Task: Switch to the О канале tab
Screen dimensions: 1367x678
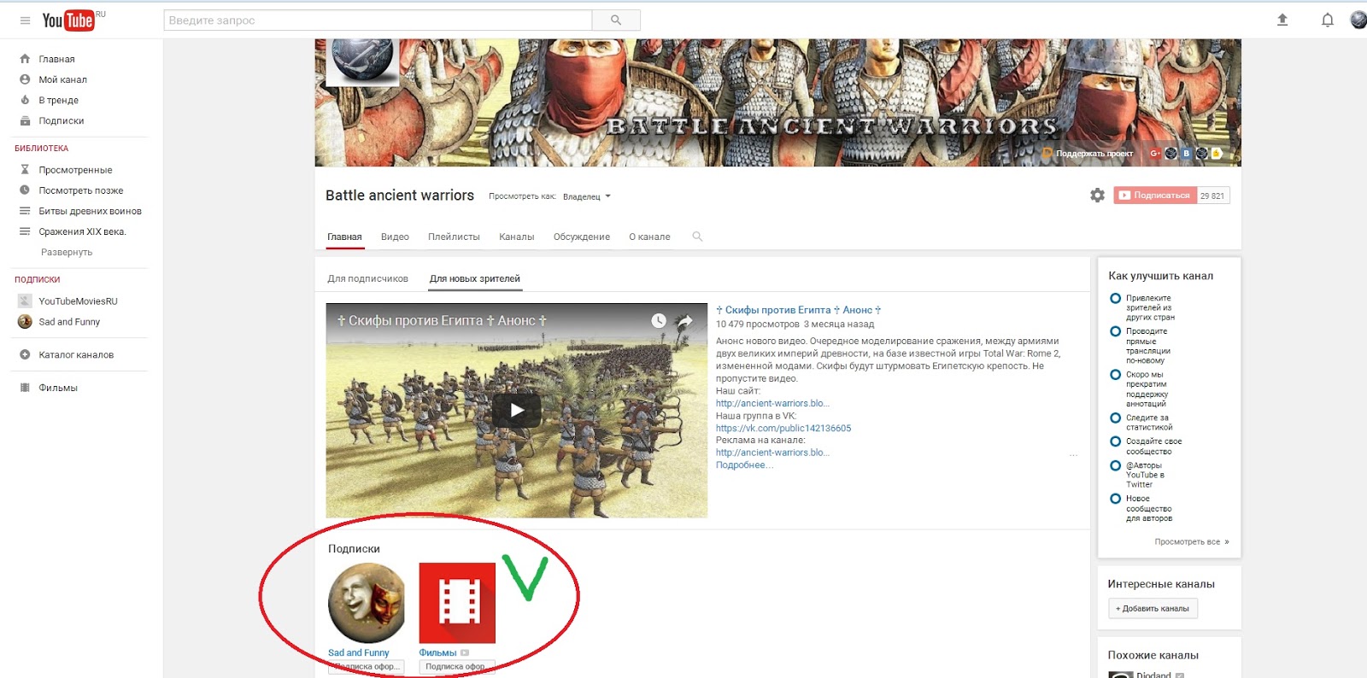Action: pos(649,237)
